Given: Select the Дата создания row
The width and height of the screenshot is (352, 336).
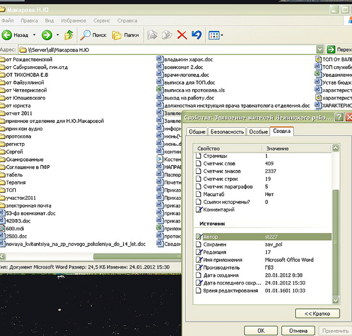Looking at the screenshot, I should 263,275.
